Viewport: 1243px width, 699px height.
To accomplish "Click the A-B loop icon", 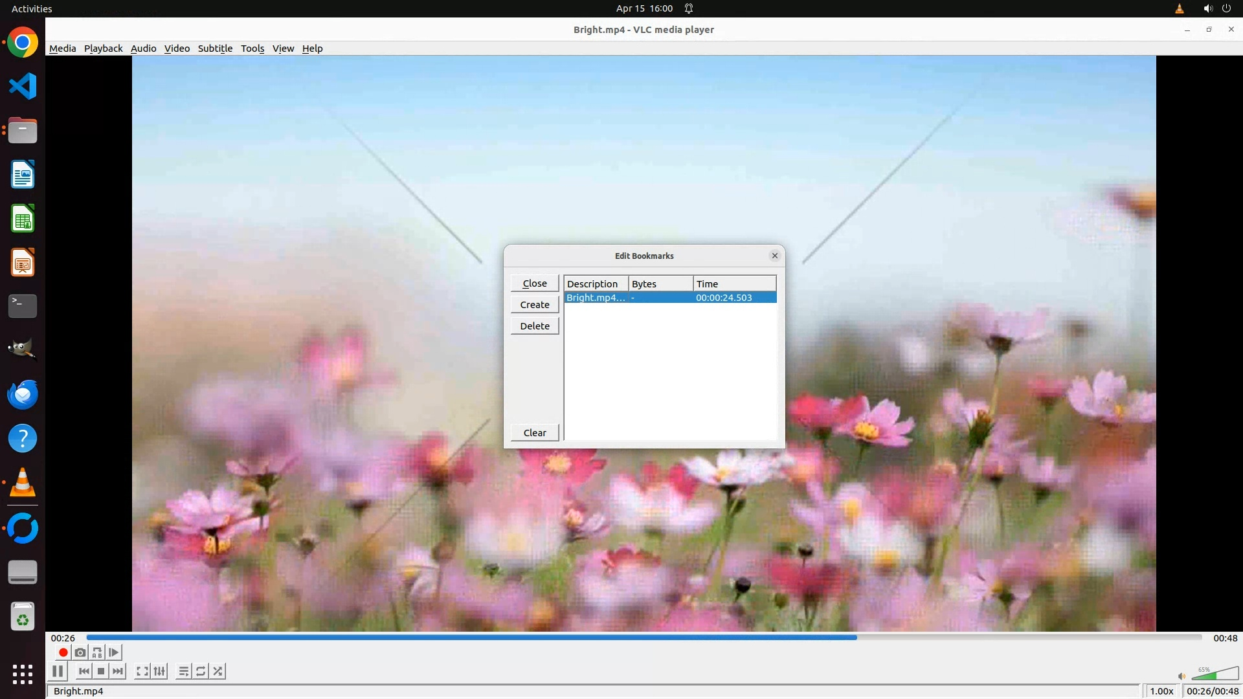I will click(x=97, y=652).
